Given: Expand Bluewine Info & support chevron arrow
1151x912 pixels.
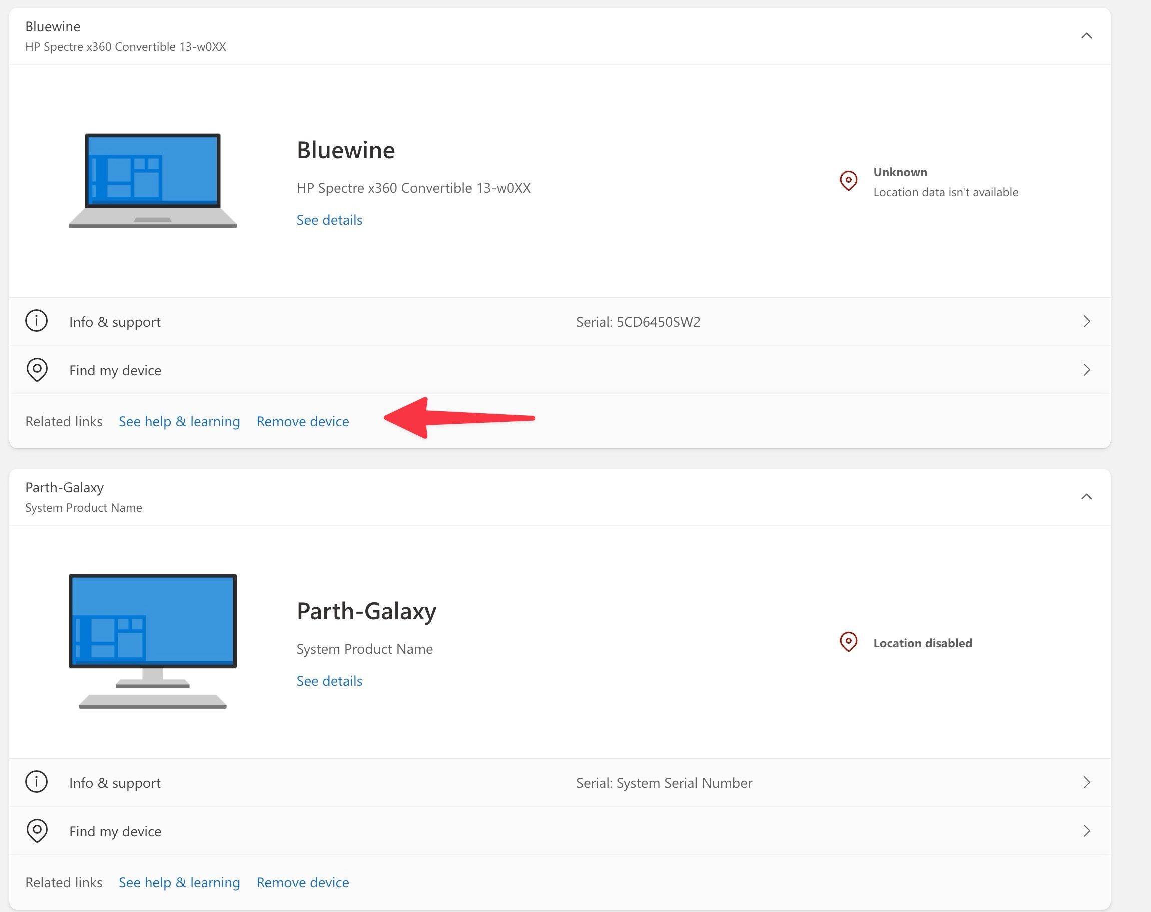Looking at the screenshot, I should point(1087,321).
